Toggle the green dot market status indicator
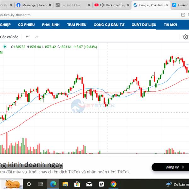Screen dimensions: 189x189 pos(5,46)
